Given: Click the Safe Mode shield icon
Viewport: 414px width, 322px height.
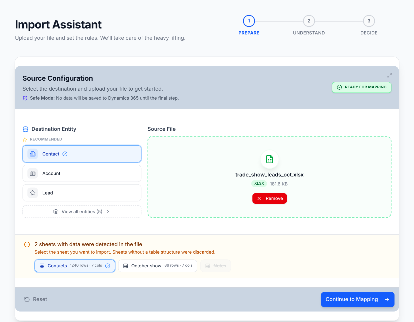Looking at the screenshot, I should 25,98.
